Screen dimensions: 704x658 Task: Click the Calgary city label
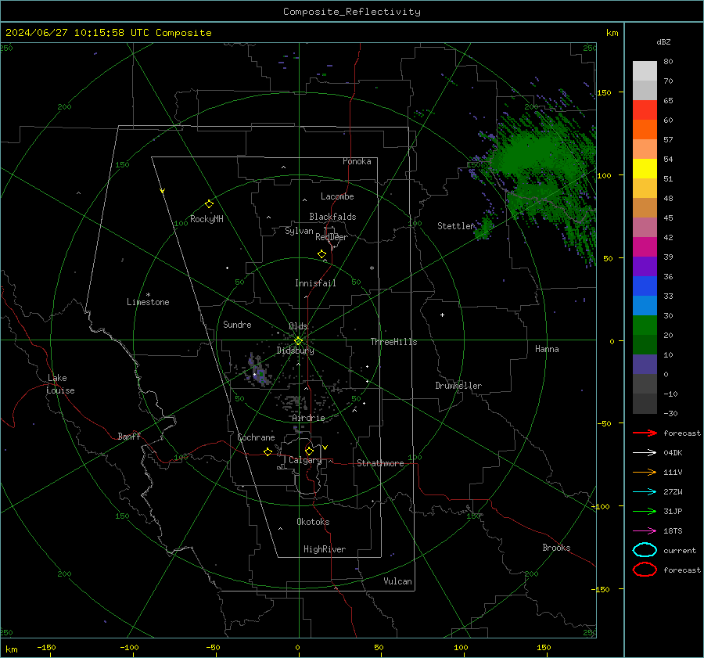pyautogui.click(x=305, y=460)
